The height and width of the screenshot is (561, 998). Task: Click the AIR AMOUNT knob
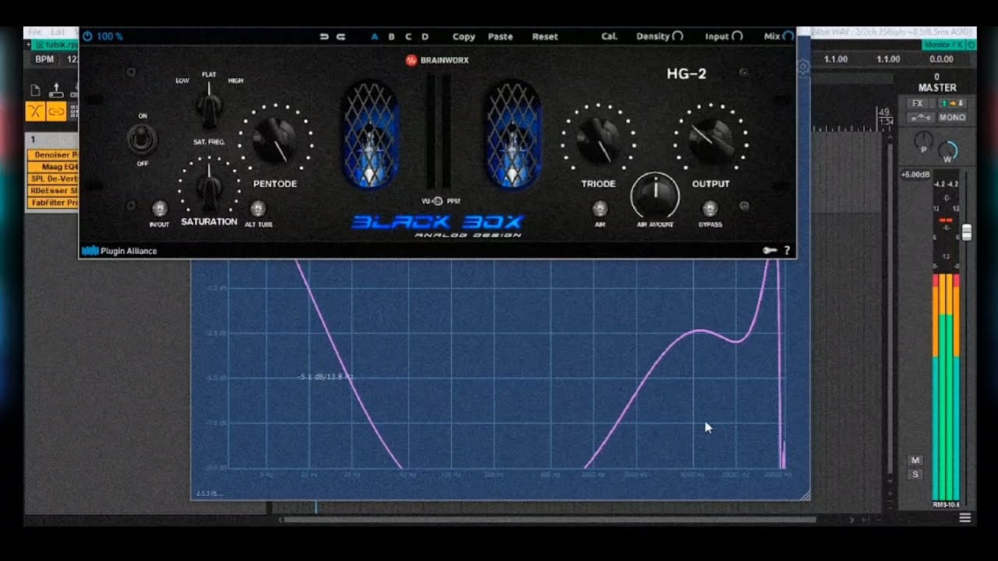tap(656, 195)
